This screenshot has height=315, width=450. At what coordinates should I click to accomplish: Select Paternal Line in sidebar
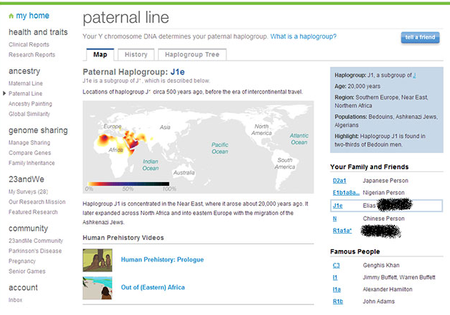click(x=25, y=94)
